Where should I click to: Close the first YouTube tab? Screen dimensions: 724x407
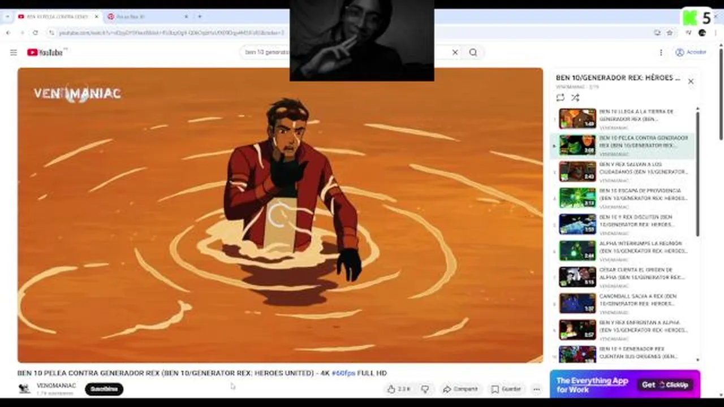pyautogui.click(x=96, y=16)
